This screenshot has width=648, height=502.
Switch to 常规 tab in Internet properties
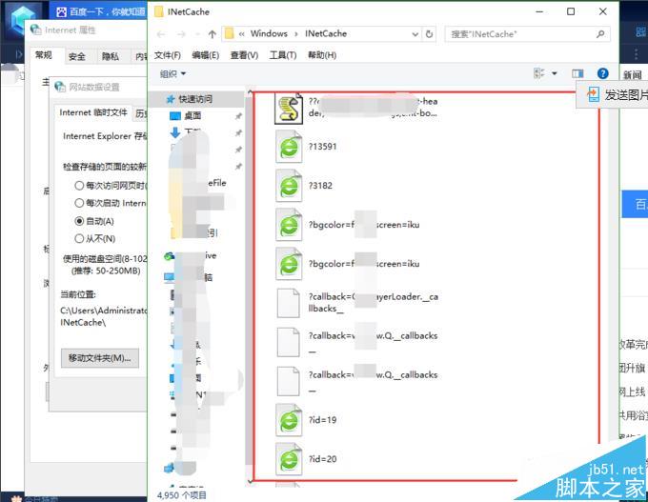(44, 55)
